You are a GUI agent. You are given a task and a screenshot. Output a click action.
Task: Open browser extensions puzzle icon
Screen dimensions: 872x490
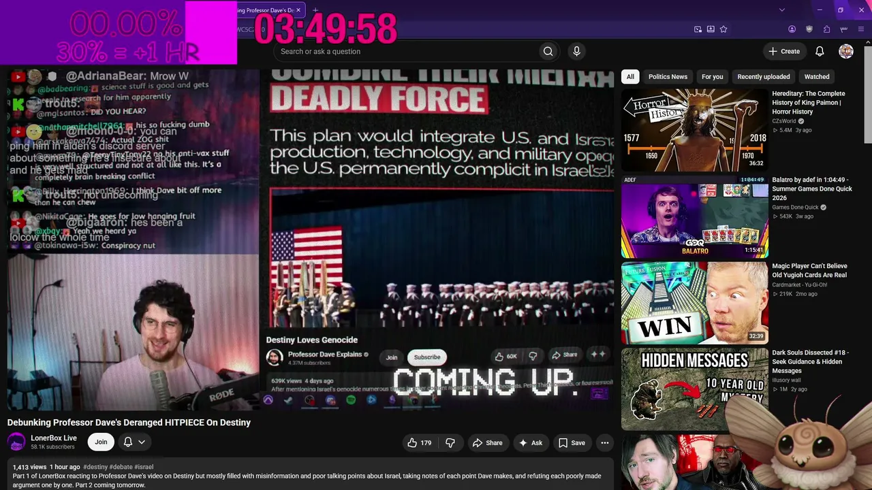(x=826, y=29)
